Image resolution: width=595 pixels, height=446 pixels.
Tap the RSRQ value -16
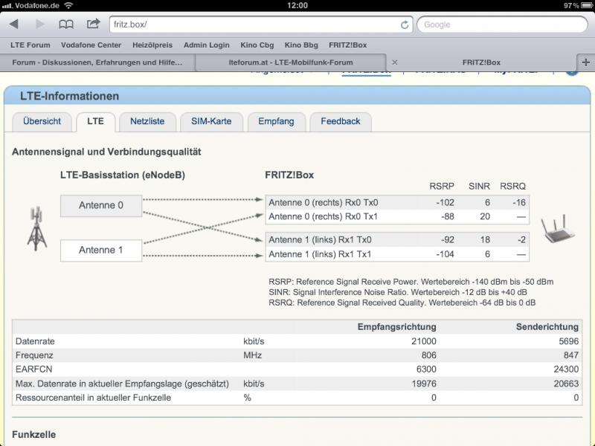pyautogui.click(x=519, y=202)
